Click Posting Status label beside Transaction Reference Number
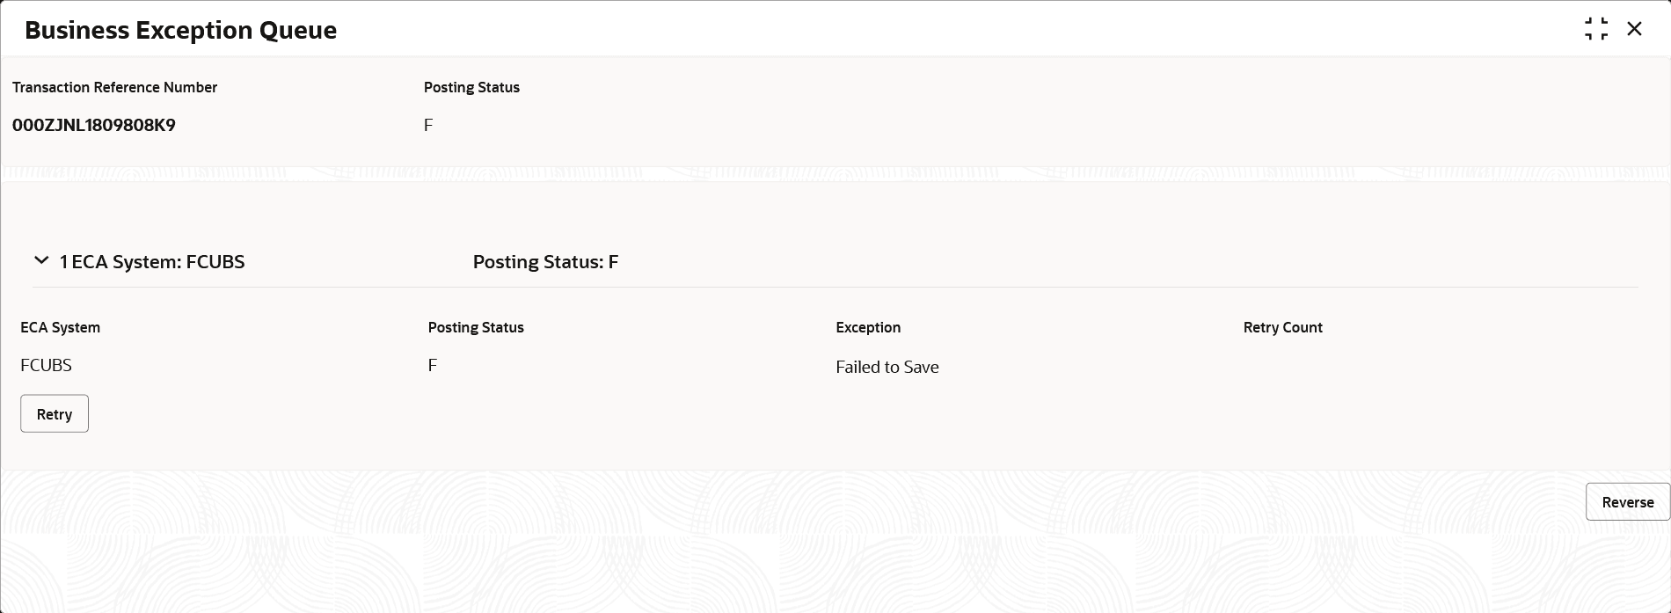Screen dimensions: 1671x613 pyautogui.click(x=471, y=87)
